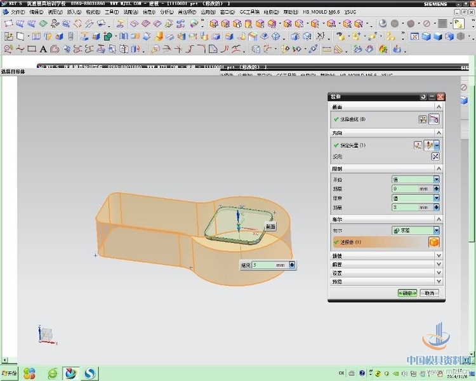Select the text 'A' tool in bottom toolbar
This screenshot has height=381, width=476.
(43, 49)
